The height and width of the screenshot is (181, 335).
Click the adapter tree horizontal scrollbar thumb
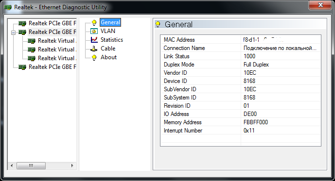(x=31, y=165)
